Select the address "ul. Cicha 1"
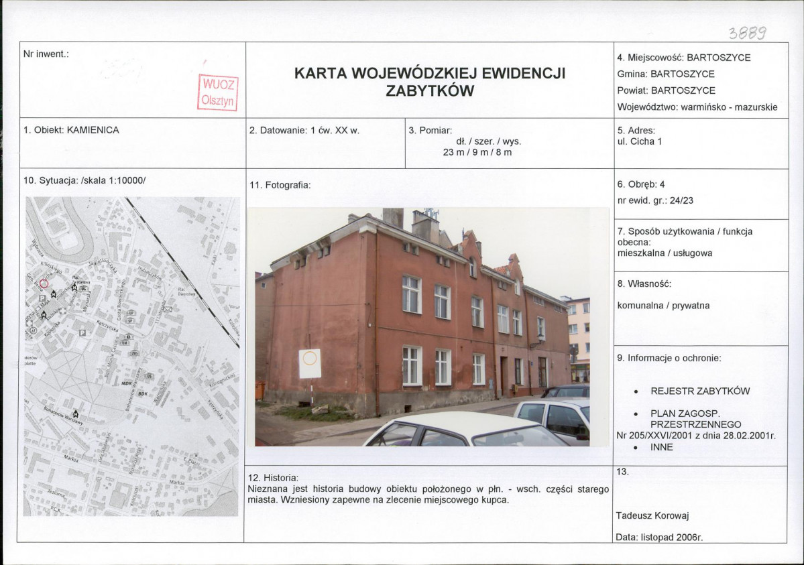804x565 pixels. click(640, 141)
